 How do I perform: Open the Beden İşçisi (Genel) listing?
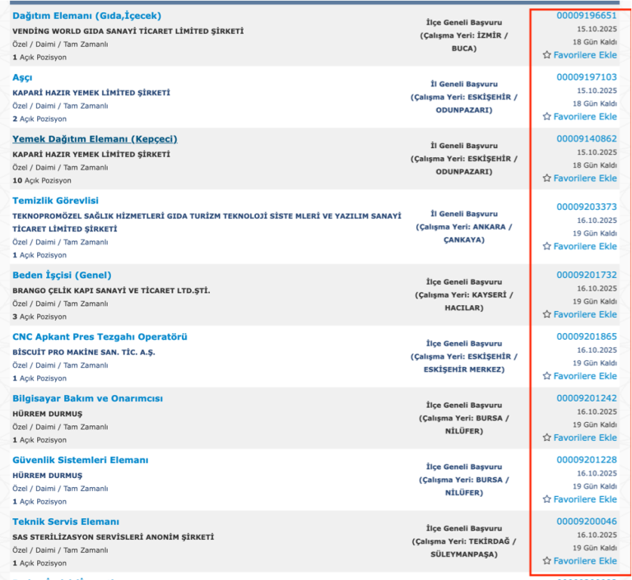62,276
